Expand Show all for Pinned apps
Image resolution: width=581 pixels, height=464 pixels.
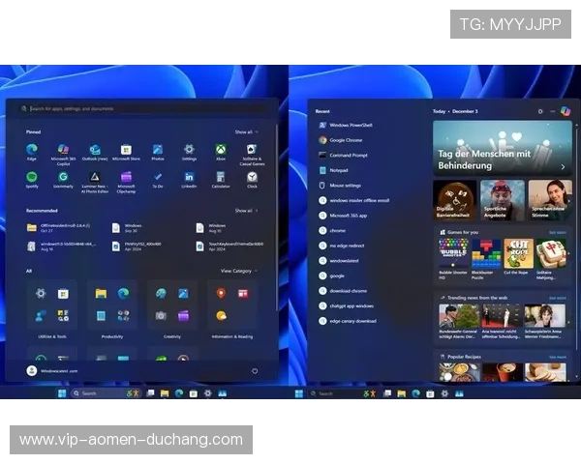point(245,131)
